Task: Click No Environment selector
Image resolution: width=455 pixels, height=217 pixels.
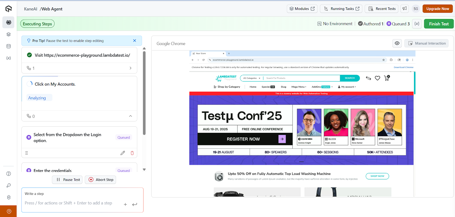Action: (x=335, y=24)
